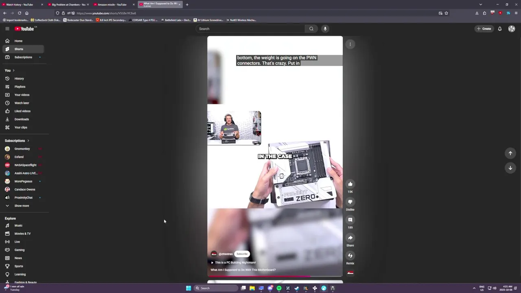
Task: Open the comments for this Short
Action: 350,220
